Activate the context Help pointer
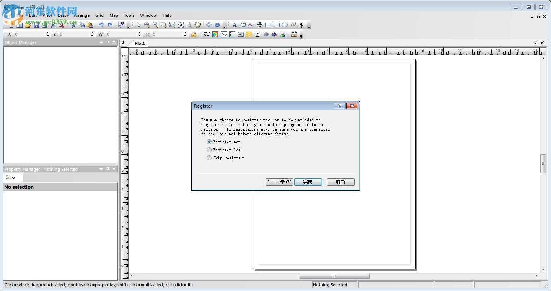 coord(121,25)
